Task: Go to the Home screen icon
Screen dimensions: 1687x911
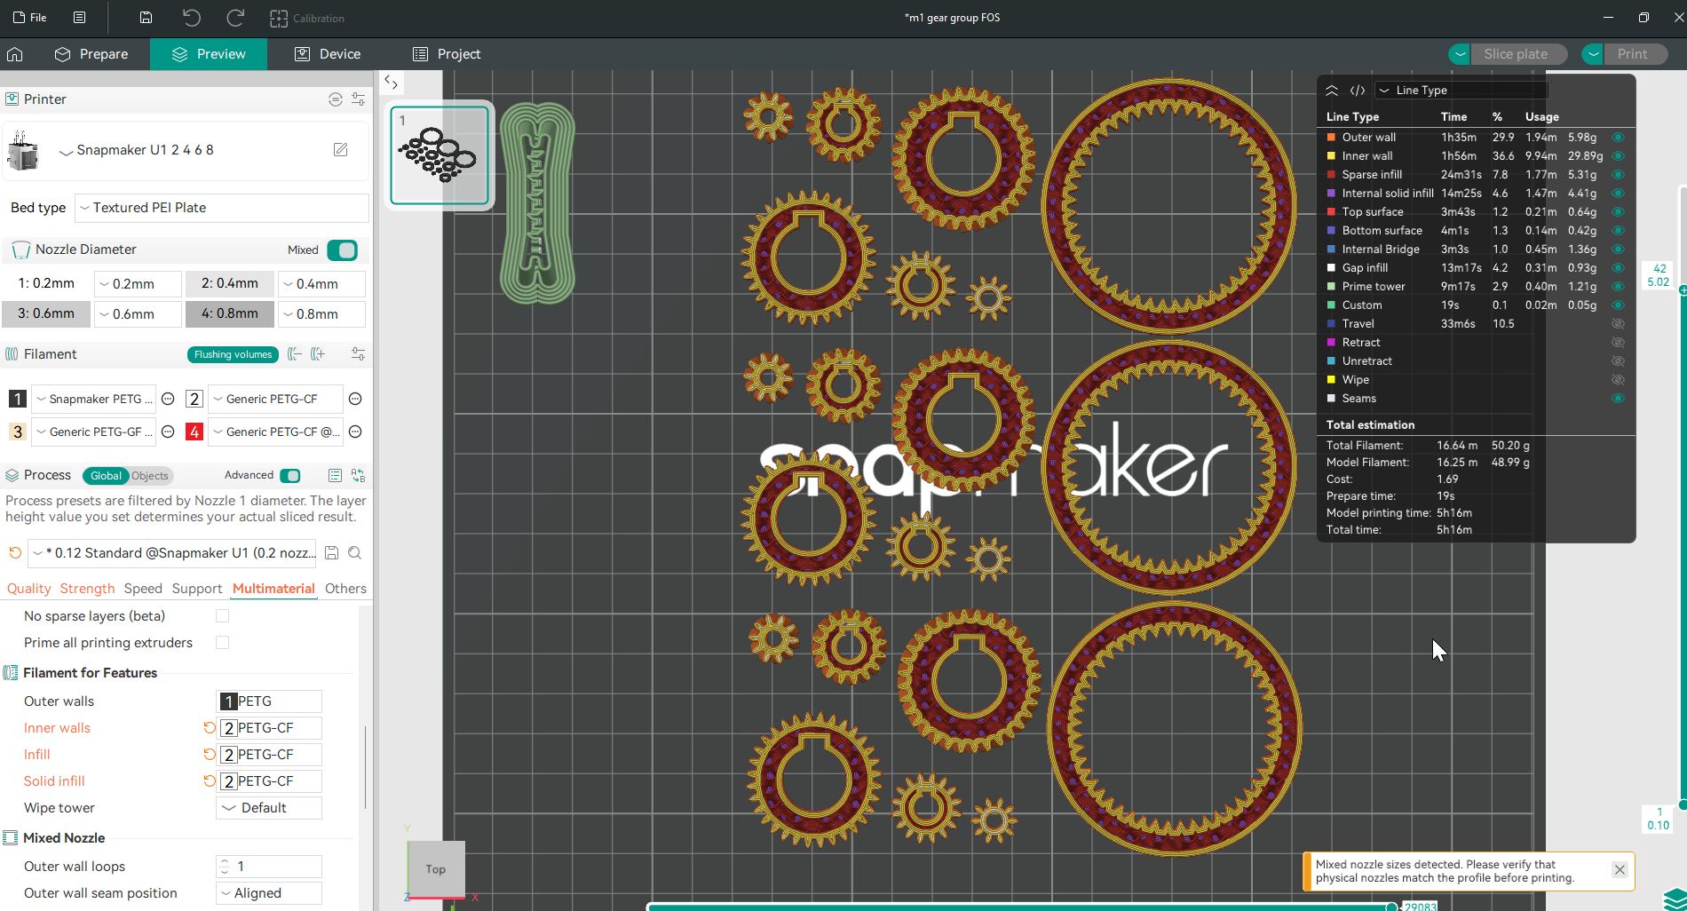Action: 14,54
